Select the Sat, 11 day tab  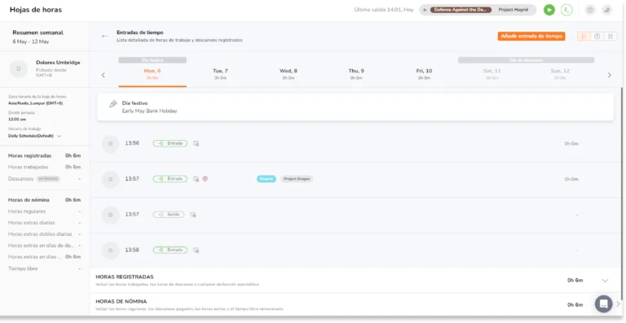[x=492, y=74]
